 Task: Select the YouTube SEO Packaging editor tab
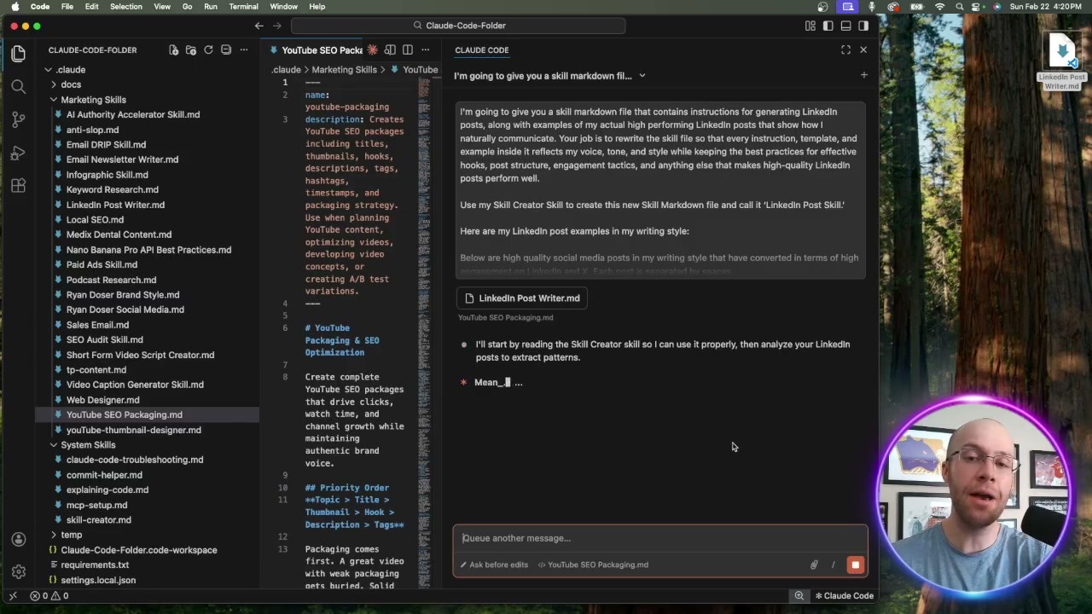point(317,50)
